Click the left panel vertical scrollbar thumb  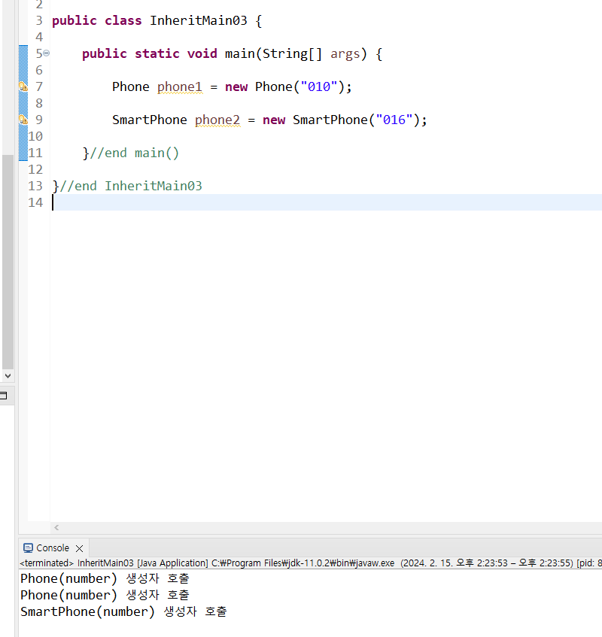coord(8,261)
